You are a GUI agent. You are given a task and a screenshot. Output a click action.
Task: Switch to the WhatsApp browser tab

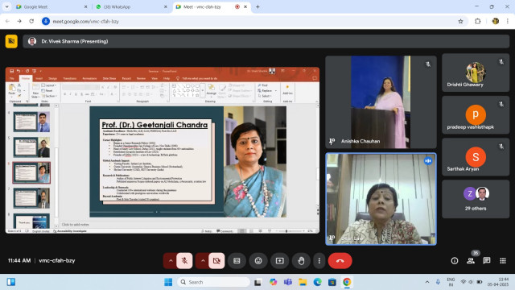pyautogui.click(x=131, y=6)
